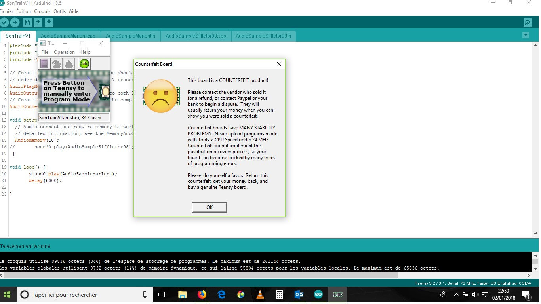Open the tab list dropdown arrow in Arduino
The image size is (541, 304).
526,35
